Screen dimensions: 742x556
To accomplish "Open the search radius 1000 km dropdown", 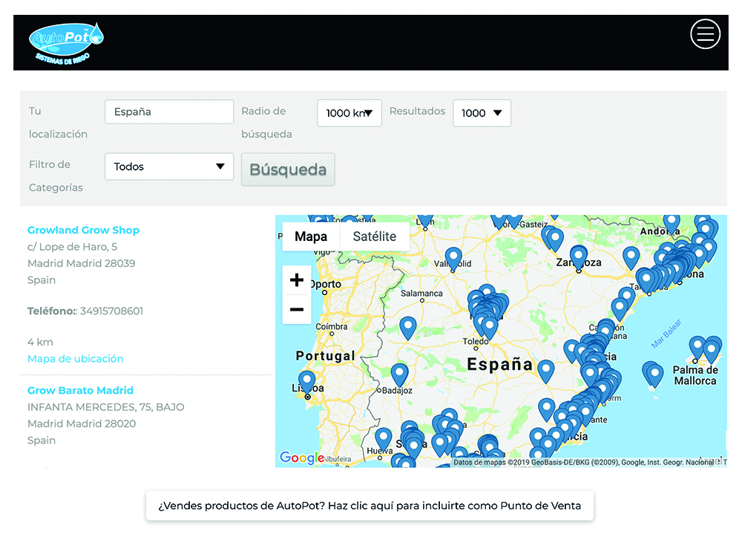I will [x=349, y=113].
